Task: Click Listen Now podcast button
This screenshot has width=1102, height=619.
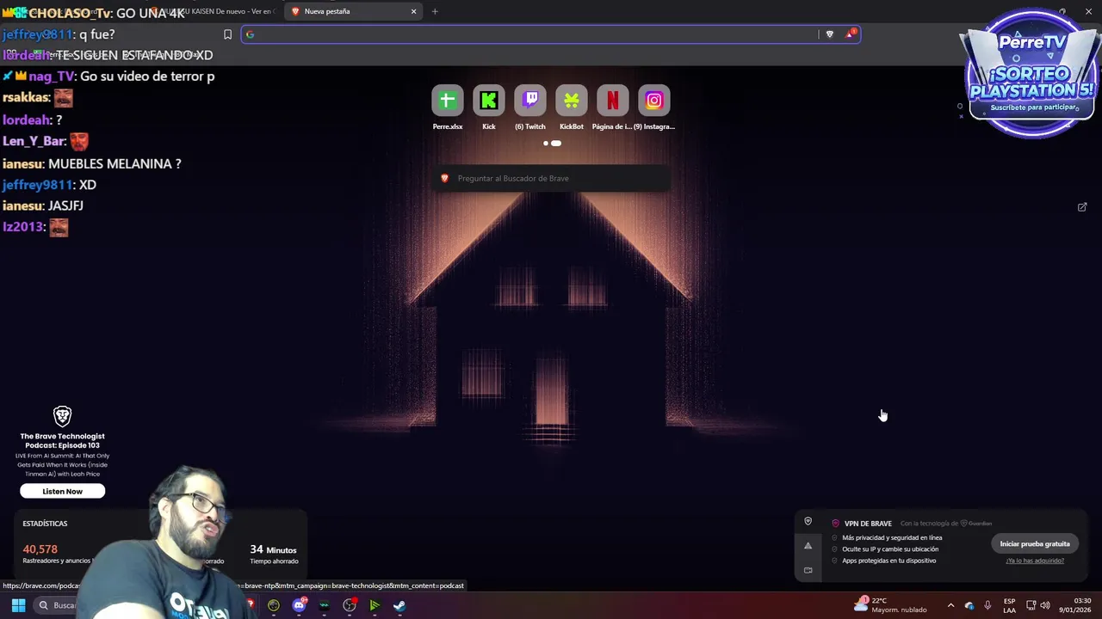Action: pyautogui.click(x=63, y=491)
